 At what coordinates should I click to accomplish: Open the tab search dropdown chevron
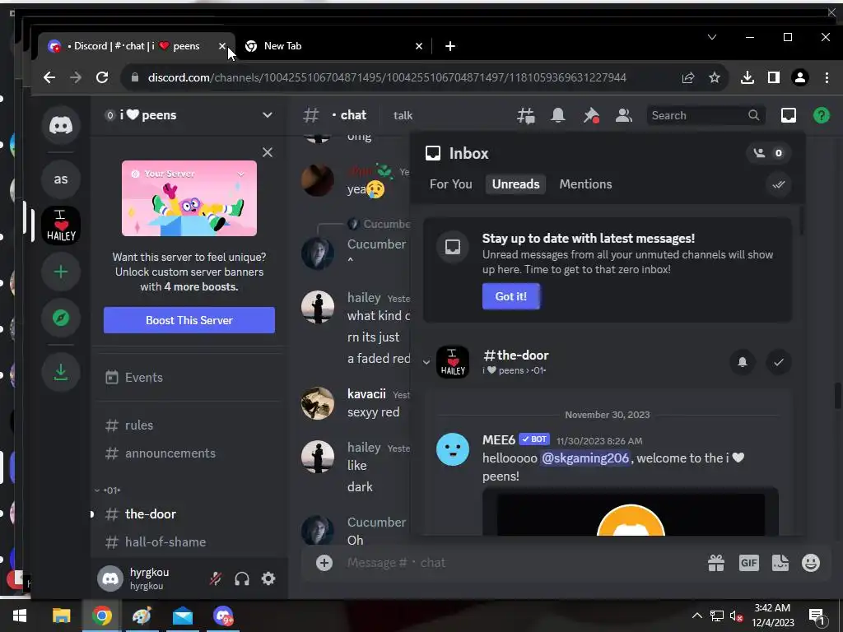pyautogui.click(x=712, y=37)
